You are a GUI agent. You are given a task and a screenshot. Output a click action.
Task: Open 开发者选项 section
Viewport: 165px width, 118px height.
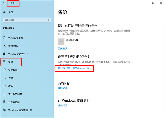coord(14,102)
